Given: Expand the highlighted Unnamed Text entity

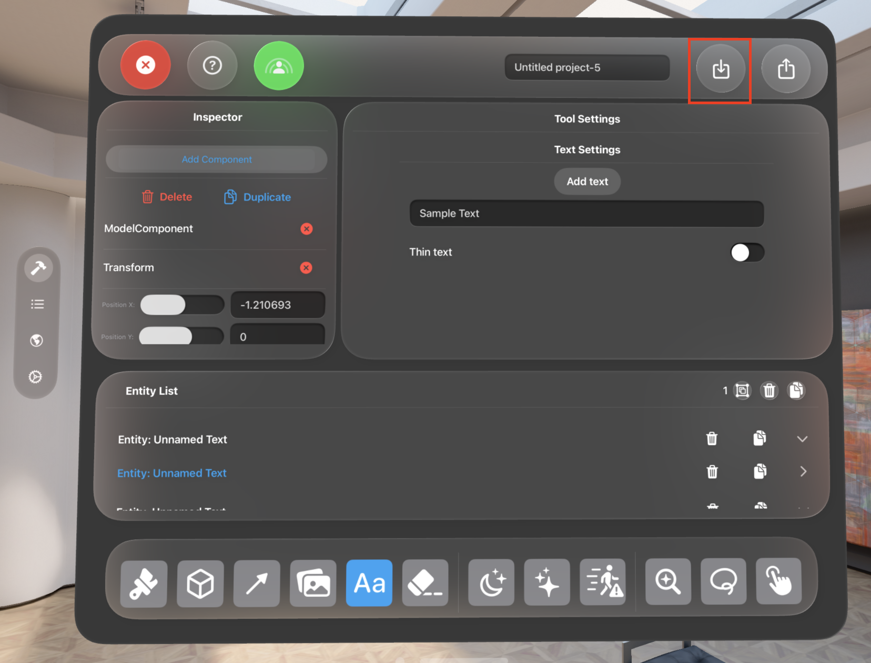Looking at the screenshot, I should tap(803, 471).
